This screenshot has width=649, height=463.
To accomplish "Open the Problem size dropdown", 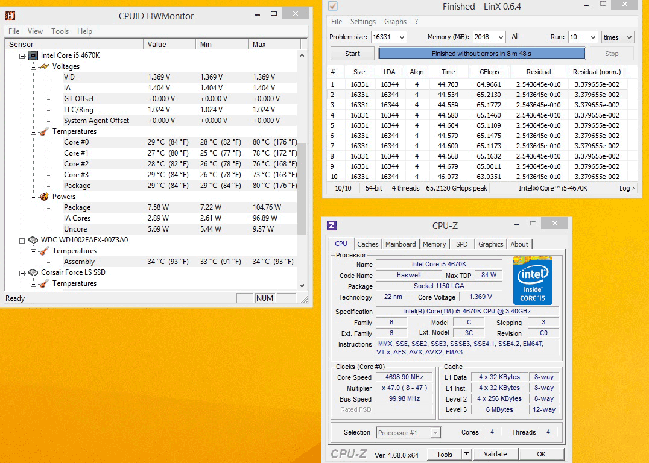I will (402, 37).
